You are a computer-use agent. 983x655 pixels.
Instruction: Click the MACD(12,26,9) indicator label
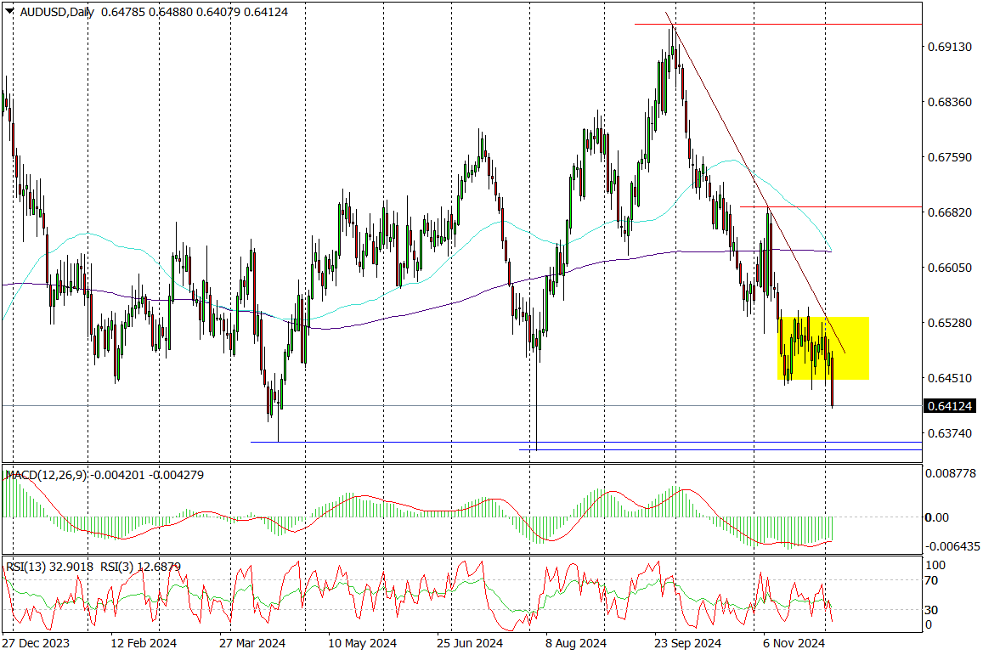47,475
